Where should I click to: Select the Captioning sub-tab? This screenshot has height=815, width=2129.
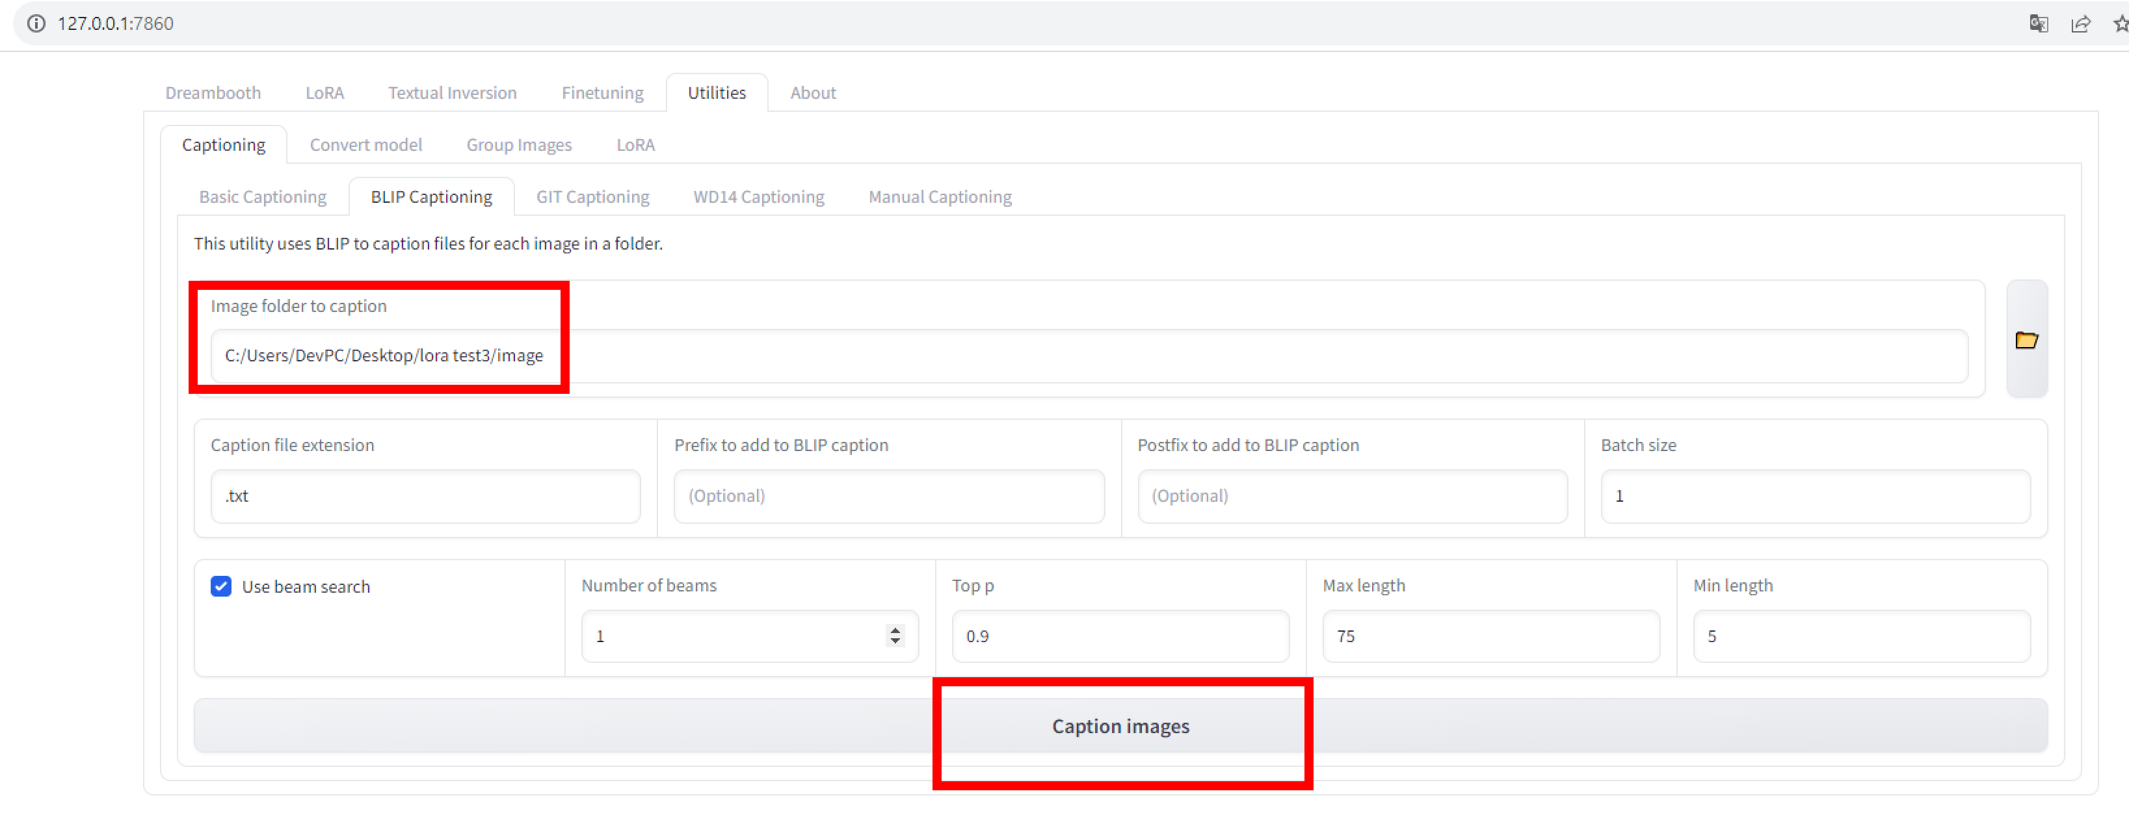pos(223,144)
